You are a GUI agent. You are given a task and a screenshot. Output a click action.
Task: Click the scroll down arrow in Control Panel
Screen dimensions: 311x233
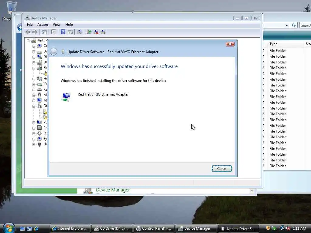pyautogui.click(x=252, y=191)
